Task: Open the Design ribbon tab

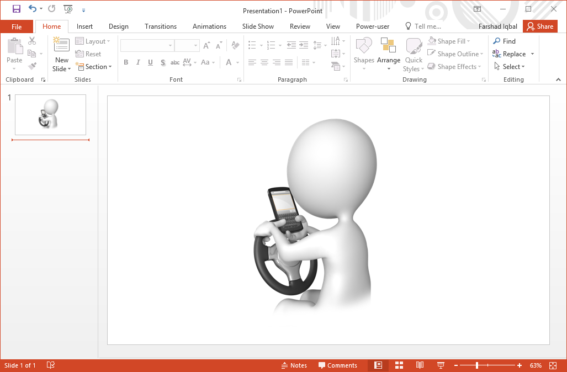Action: click(118, 26)
